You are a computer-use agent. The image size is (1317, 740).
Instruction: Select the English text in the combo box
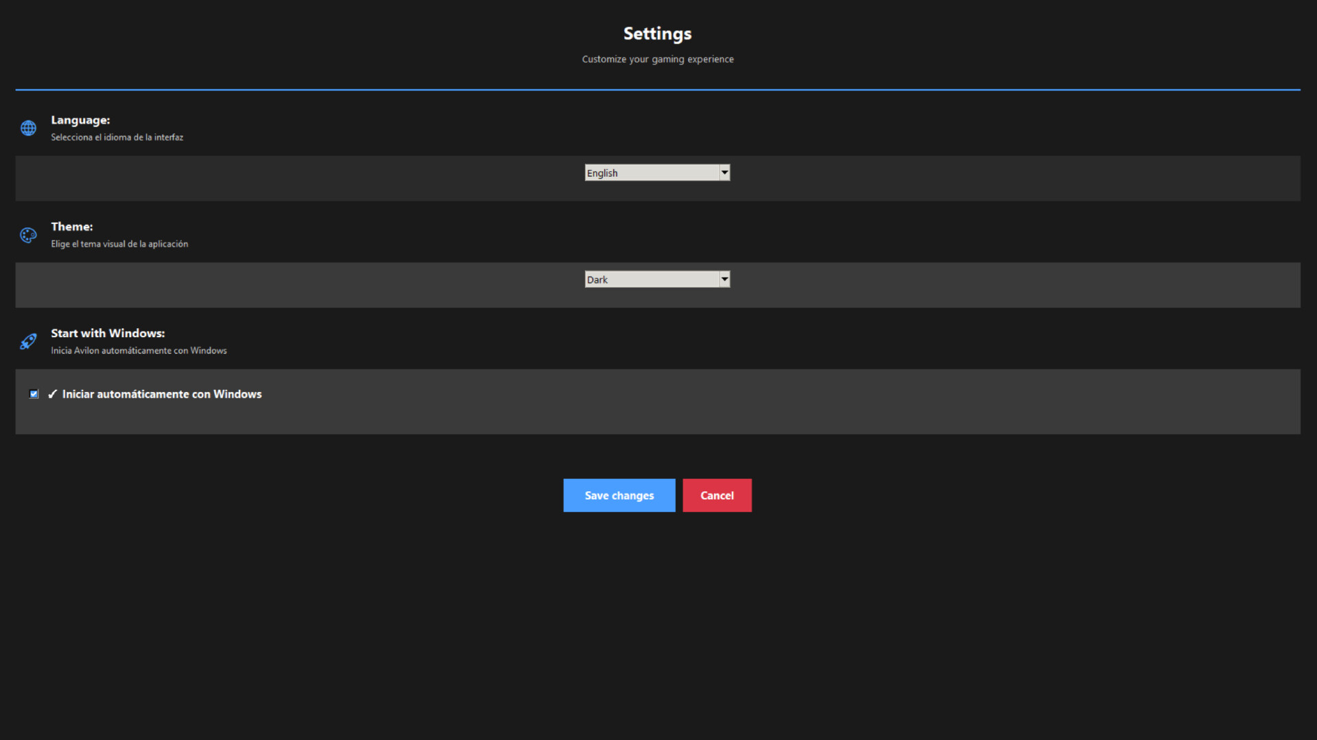(602, 172)
